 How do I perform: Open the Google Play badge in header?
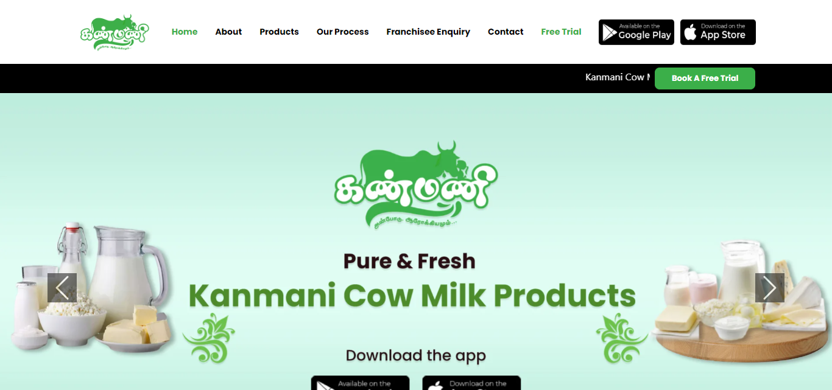coord(636,32)
